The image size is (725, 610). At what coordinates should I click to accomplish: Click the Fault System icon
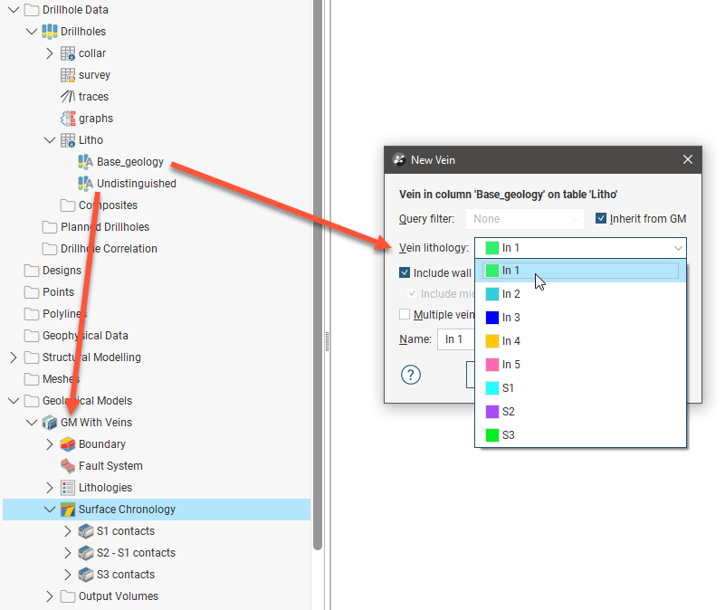point(68,466)
